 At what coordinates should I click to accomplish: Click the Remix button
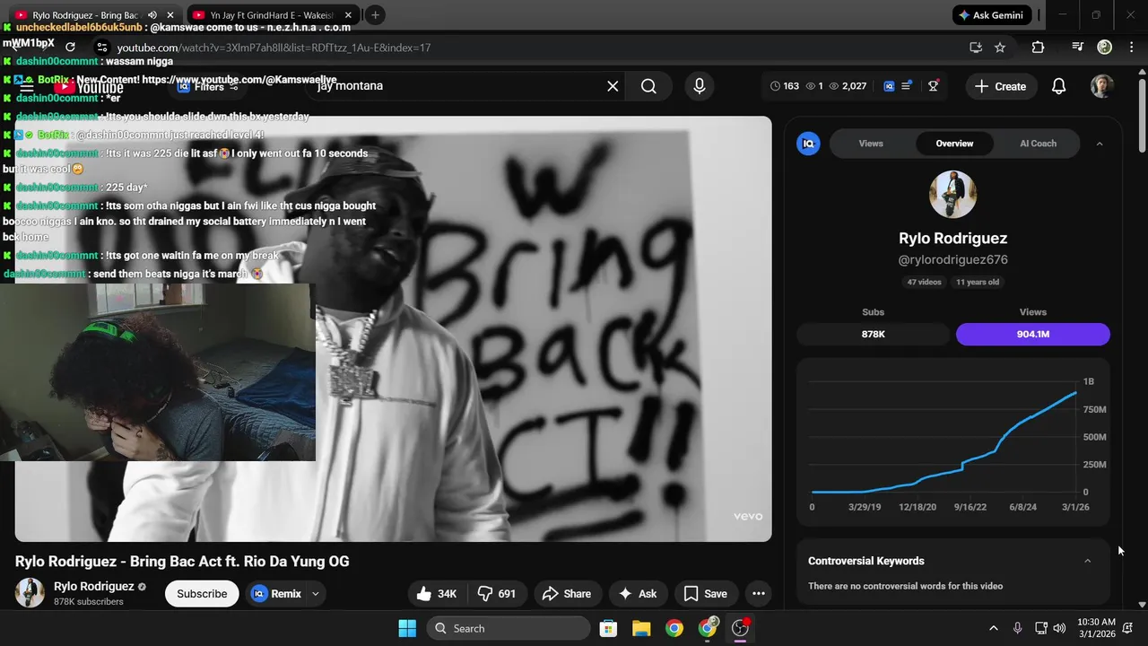tap(277, 593)
